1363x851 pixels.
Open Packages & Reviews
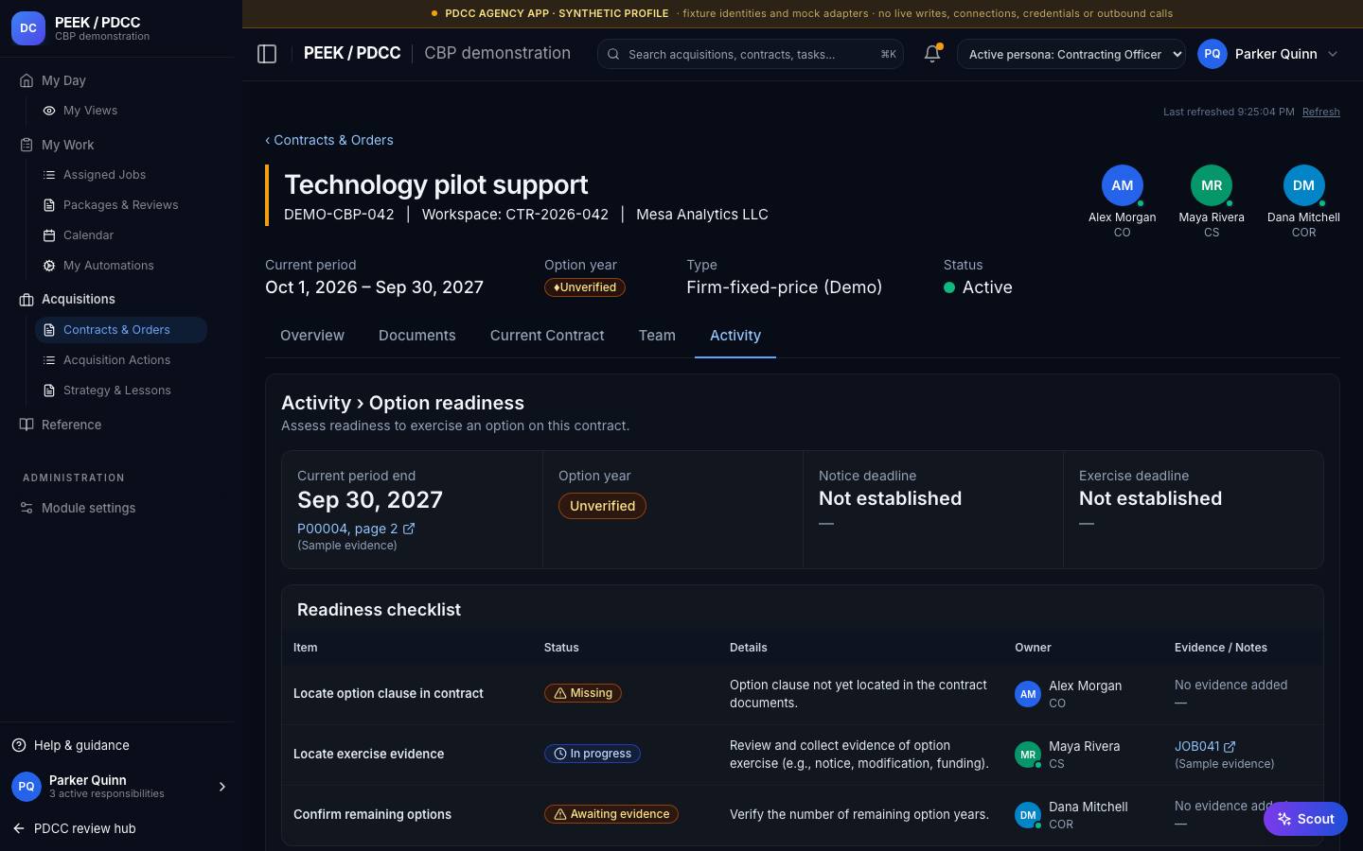point(120,205)
